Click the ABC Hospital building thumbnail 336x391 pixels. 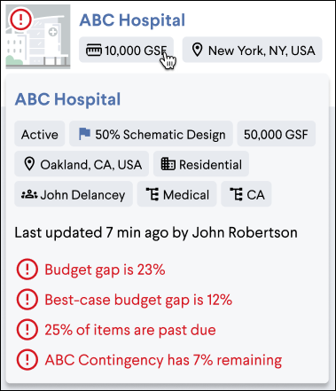click(x=38, y=36)
